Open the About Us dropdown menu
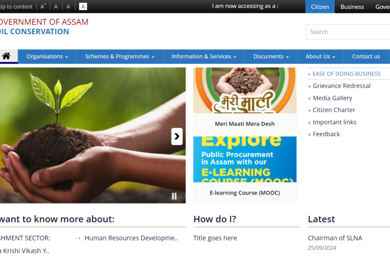Screen dimensions: 390x269 click(320, 56)
